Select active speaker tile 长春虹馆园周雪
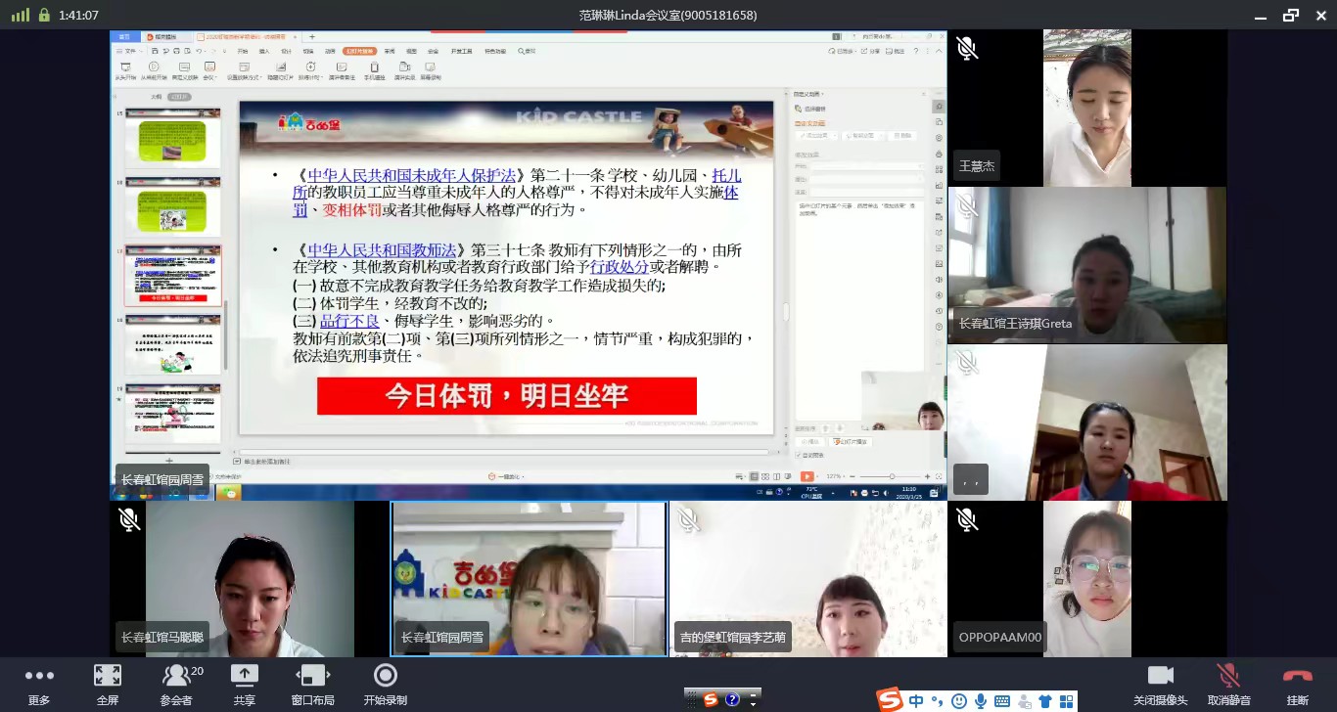Image resolution: width=1337 pixels, height=712 pixels. 529,579
